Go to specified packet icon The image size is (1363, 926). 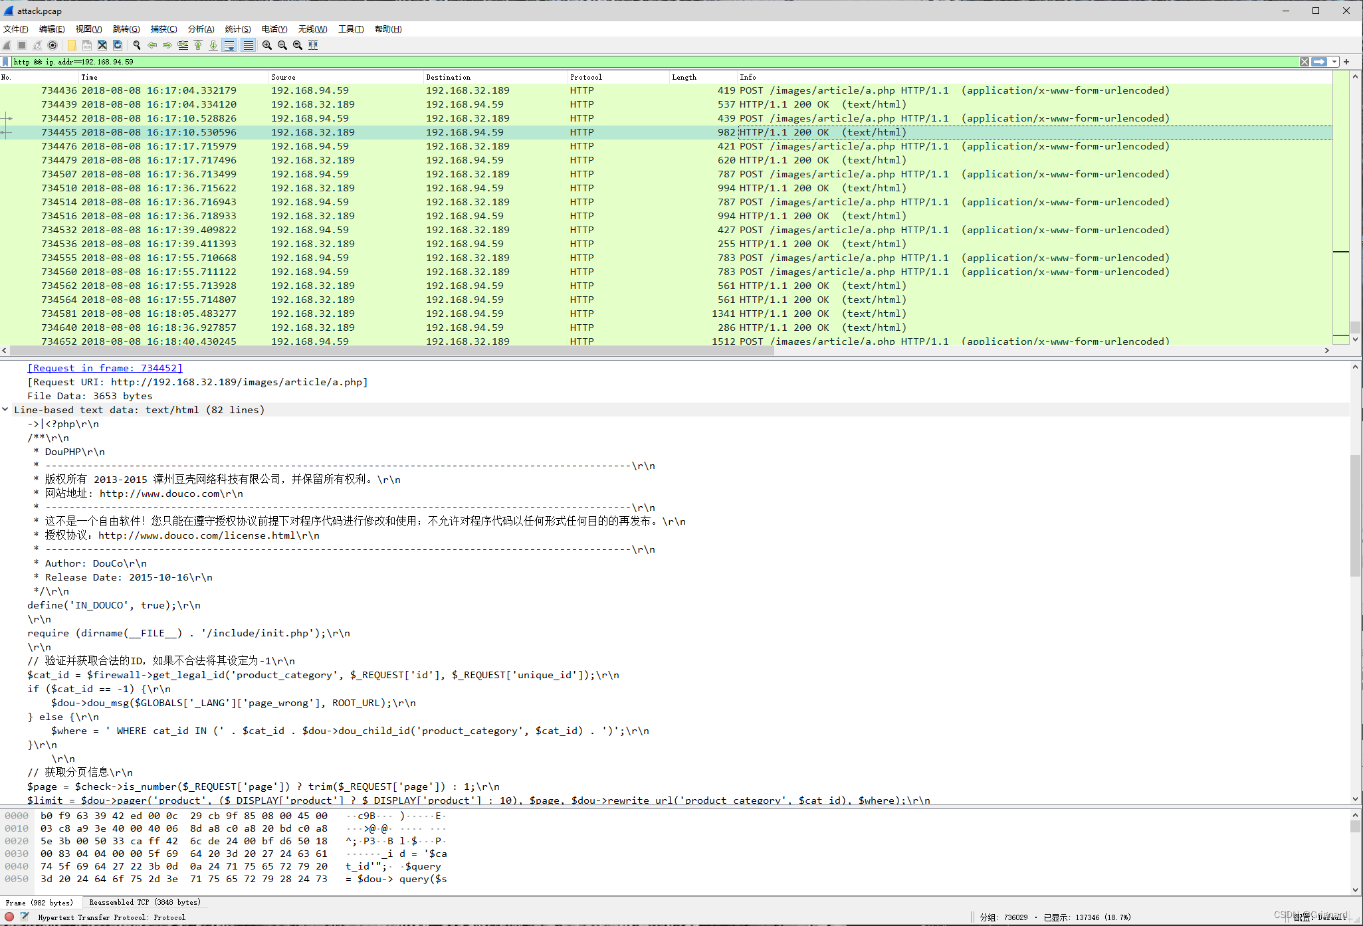click(x=183, y=45)
